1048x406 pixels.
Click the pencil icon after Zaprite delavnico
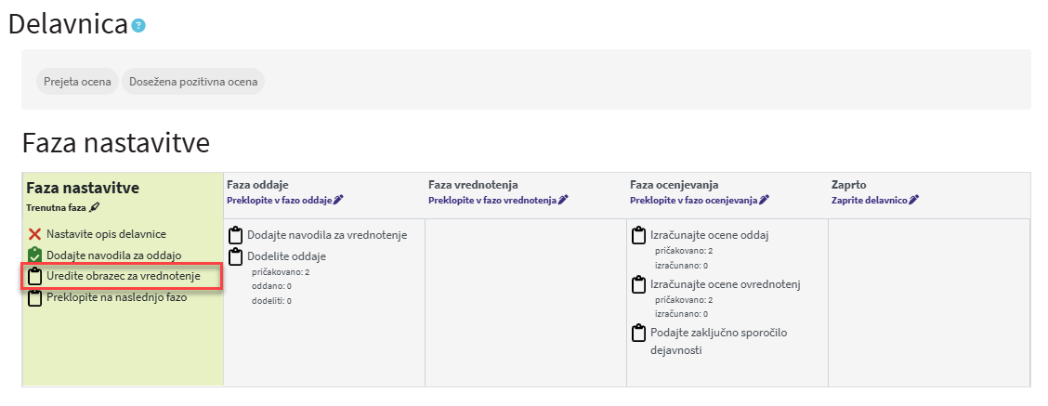(914, 200)
